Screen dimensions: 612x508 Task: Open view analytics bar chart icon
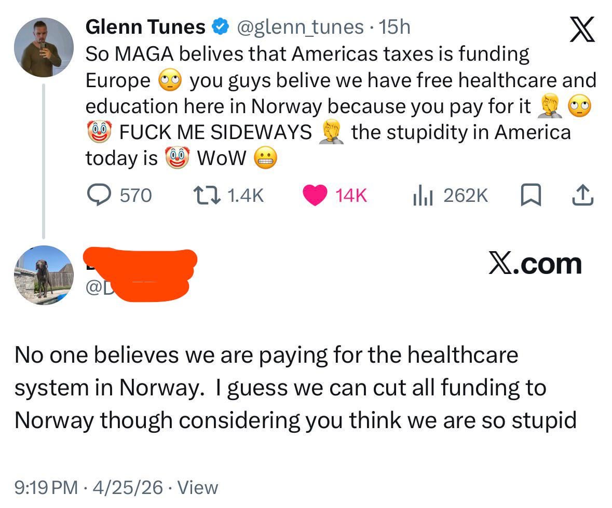(423, 195)
